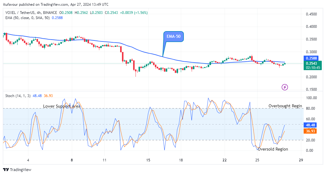Click the blue Stoch value 48.48 in legend
This screenshot has width=326, height=175.
pos(37,96)
